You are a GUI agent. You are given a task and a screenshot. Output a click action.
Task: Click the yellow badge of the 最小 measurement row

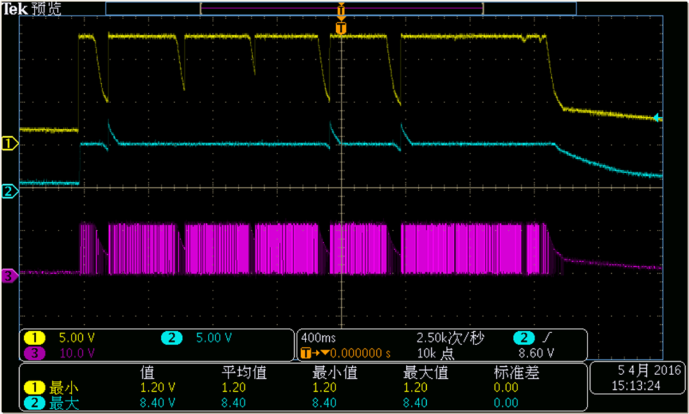point(34,388)
